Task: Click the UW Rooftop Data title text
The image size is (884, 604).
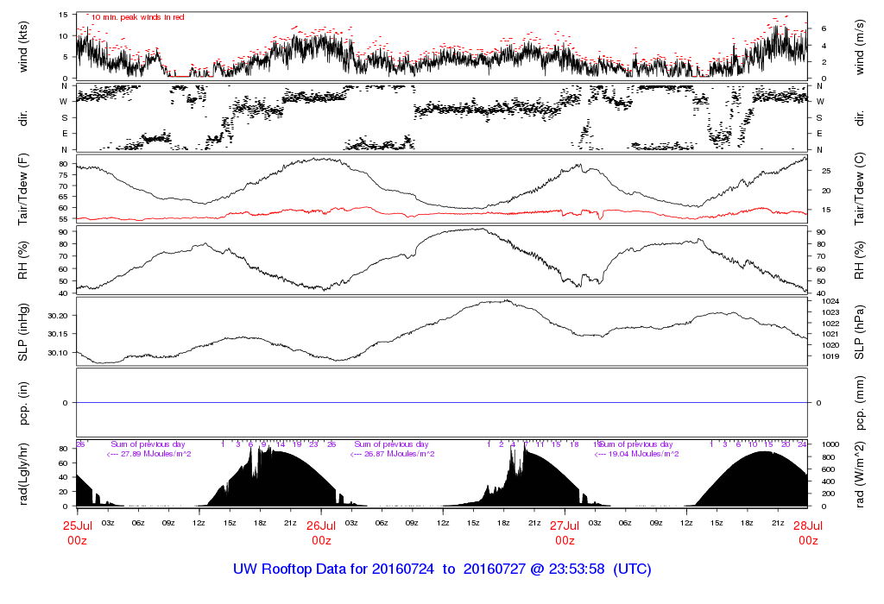Action: tap(441, 569)
